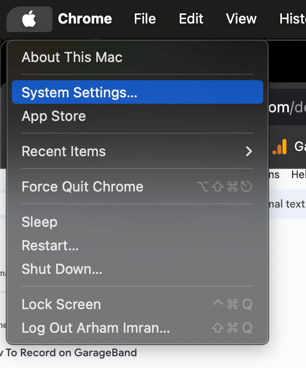This screenshot has height=368, width=306.
Task: Open the View menu
Action: [241, 19]
